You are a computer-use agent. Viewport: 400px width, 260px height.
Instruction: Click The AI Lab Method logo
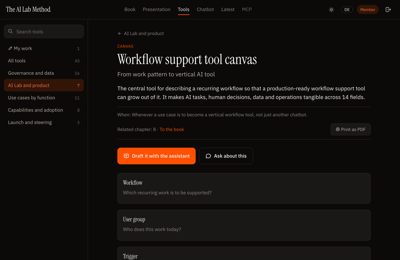pos(28,9)
